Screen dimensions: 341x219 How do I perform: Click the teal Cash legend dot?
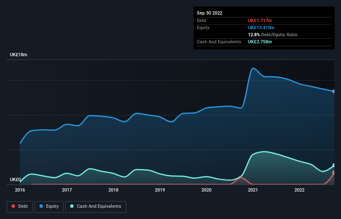pyautogui.click(x=72, y=206)
